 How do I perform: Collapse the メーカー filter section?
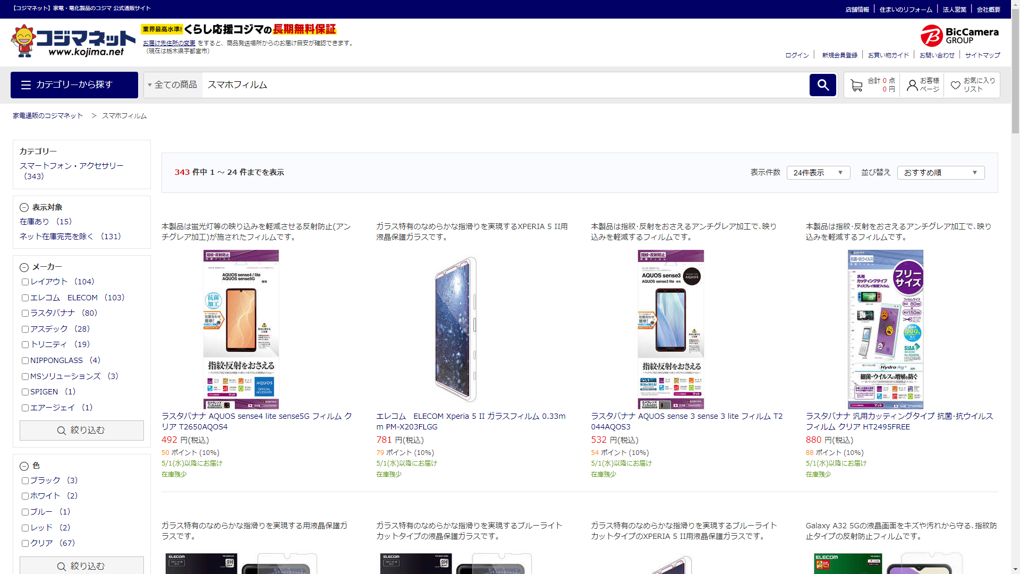[x=24, y=267]
